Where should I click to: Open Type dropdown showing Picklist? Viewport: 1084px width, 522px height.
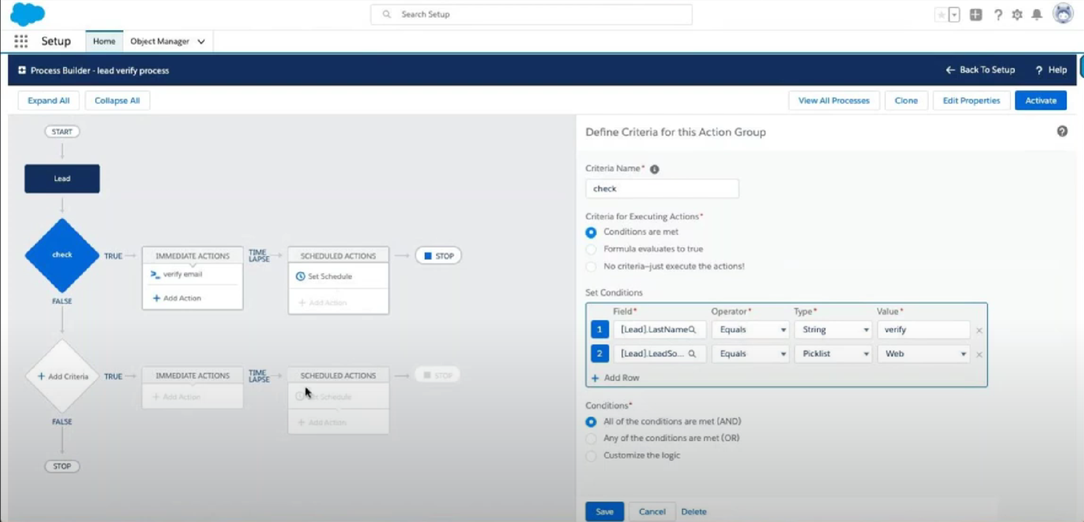coord(833,354)
